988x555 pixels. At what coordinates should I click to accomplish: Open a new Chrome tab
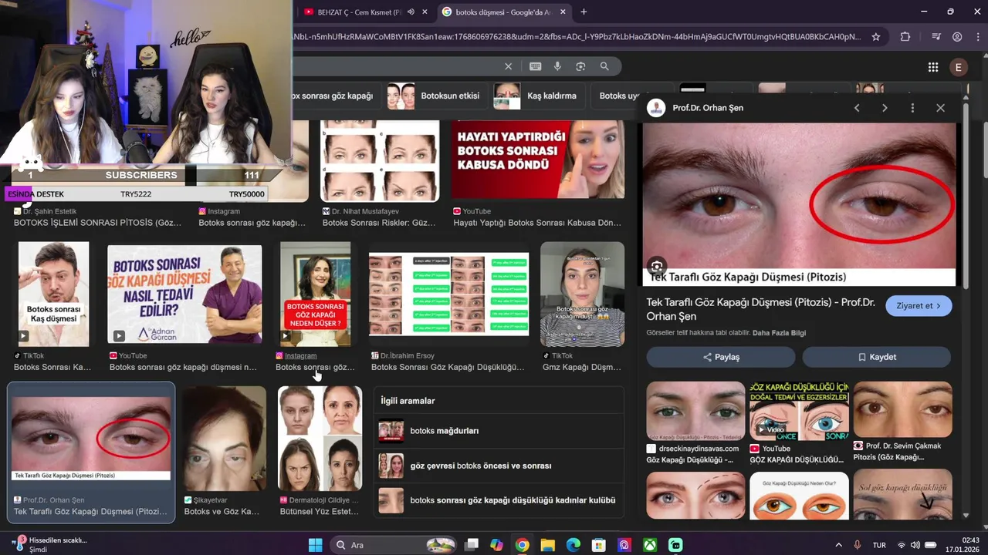(x=584, y=12)
